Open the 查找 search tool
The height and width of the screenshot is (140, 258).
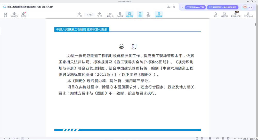tap(215, 14)
